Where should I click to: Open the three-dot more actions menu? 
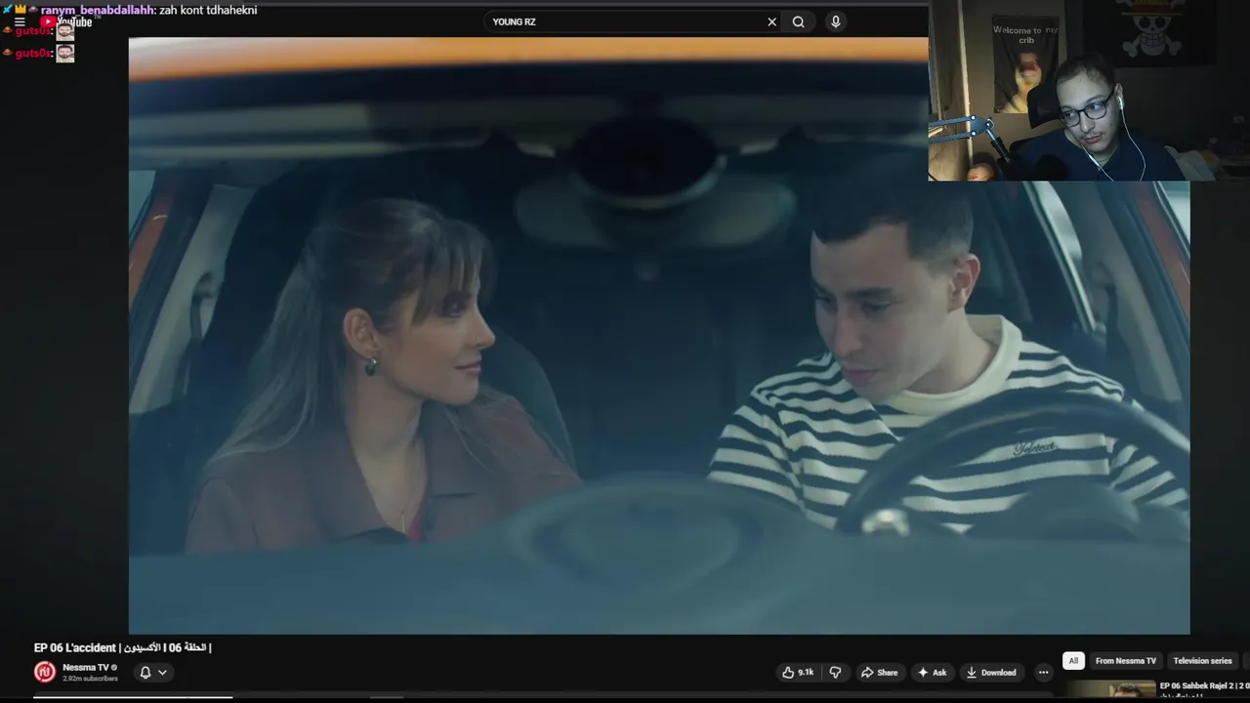(1043, 672)
